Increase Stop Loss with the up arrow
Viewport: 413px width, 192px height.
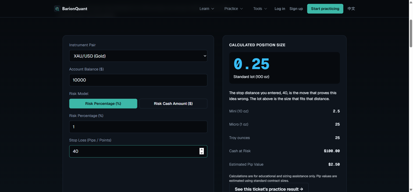point(202,150)
